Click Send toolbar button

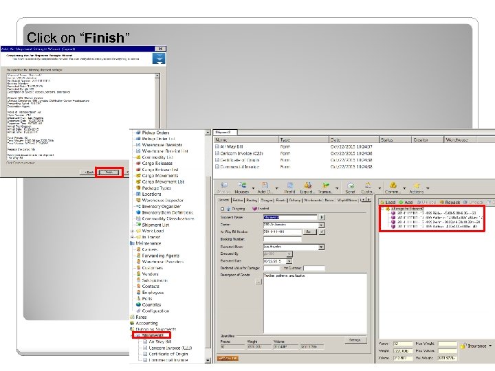tap(350, 188)
